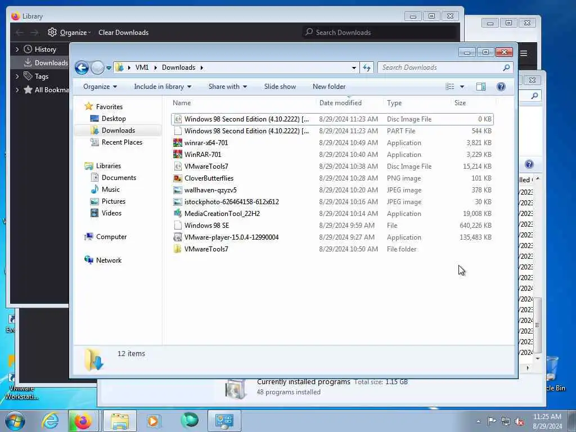Select Computer in navigation pane

tap(111, 237)
